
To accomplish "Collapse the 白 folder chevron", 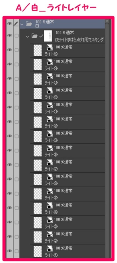I will pyautogui.click(x=21, y=24).
